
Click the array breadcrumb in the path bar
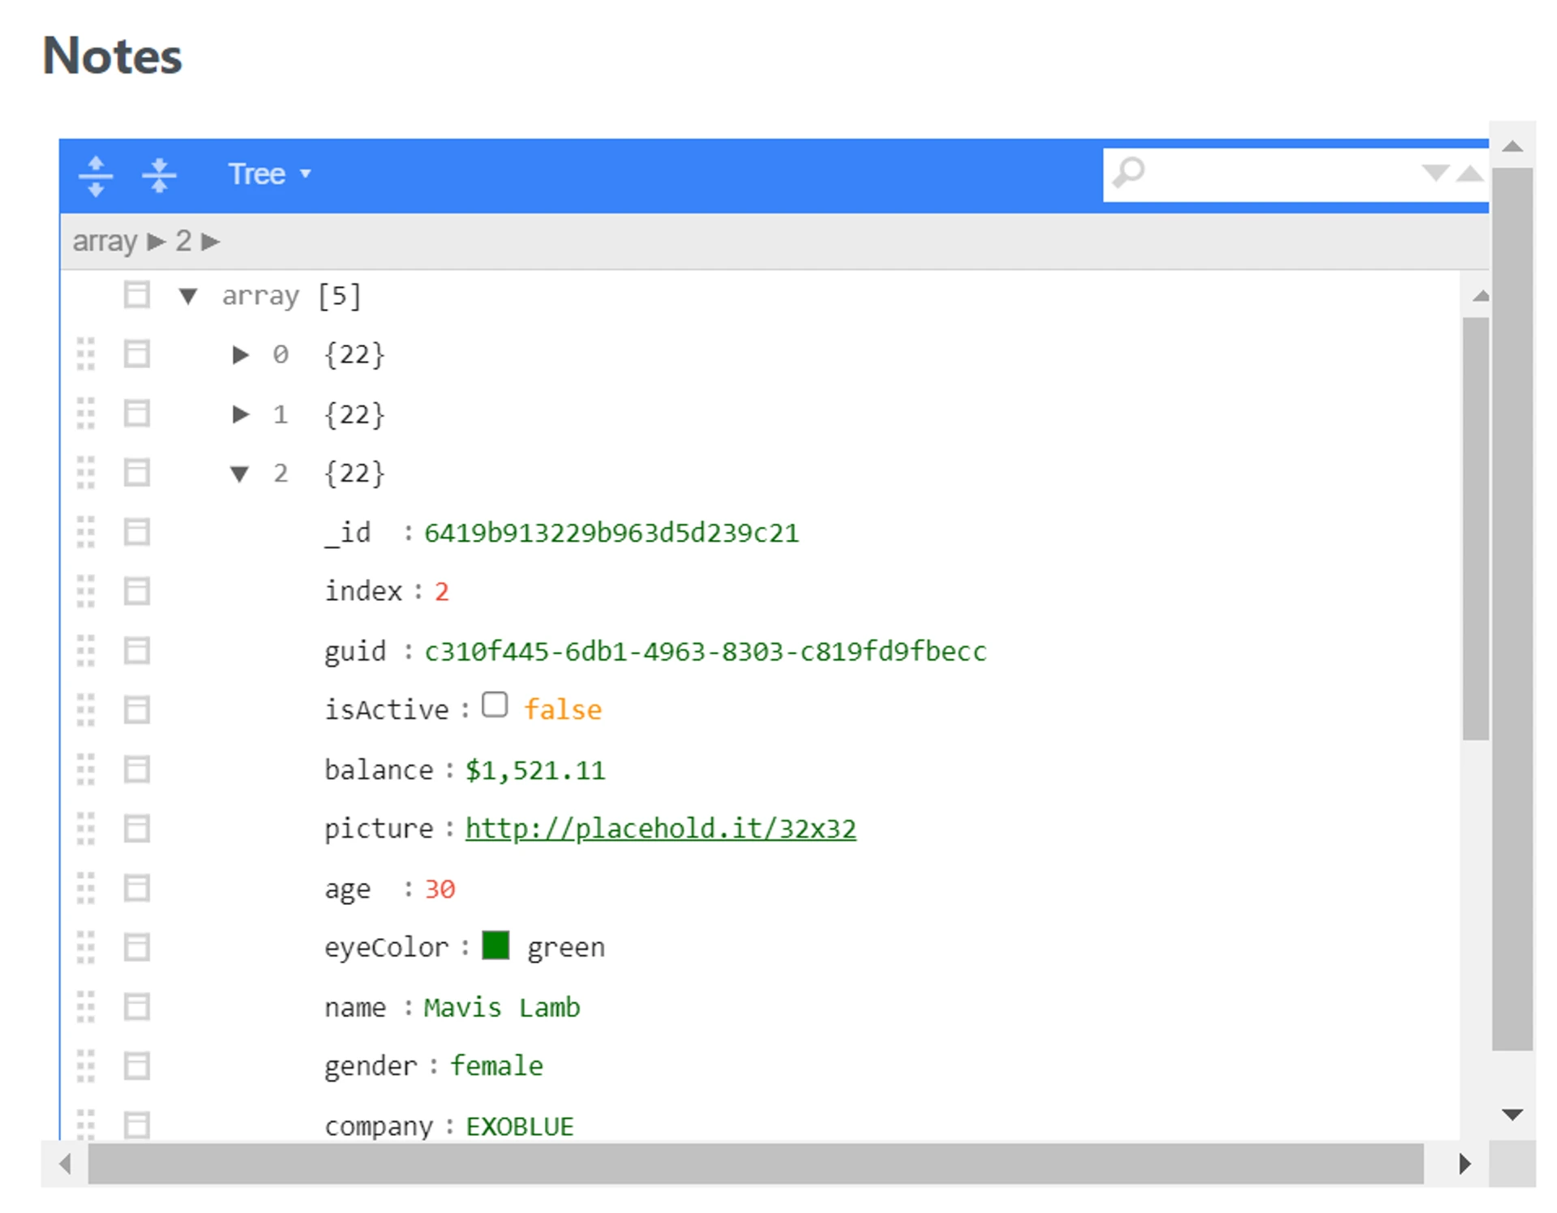[x=105, y=242]
